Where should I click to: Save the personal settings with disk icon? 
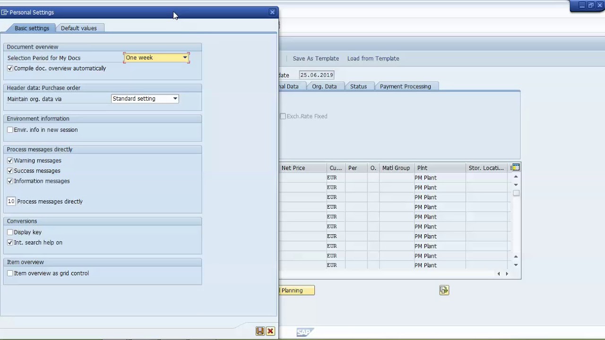pos(260,331)
